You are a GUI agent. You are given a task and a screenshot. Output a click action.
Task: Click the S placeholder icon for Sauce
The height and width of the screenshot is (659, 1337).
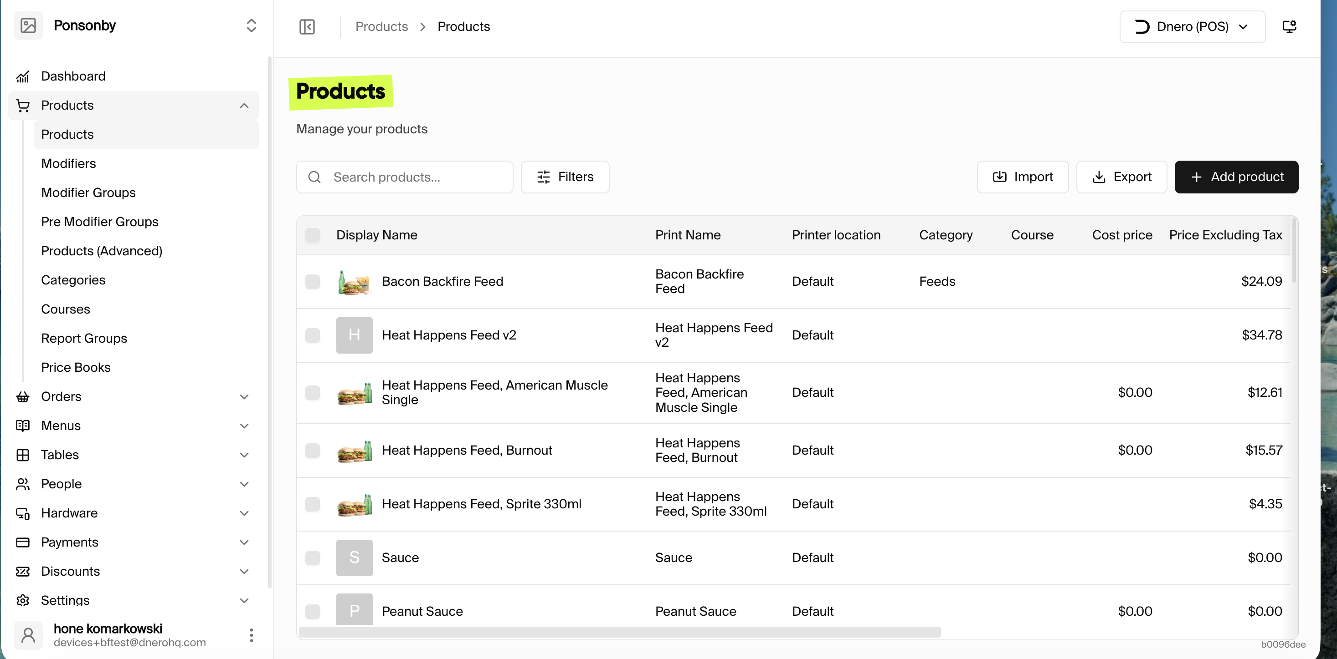[354, 558]
